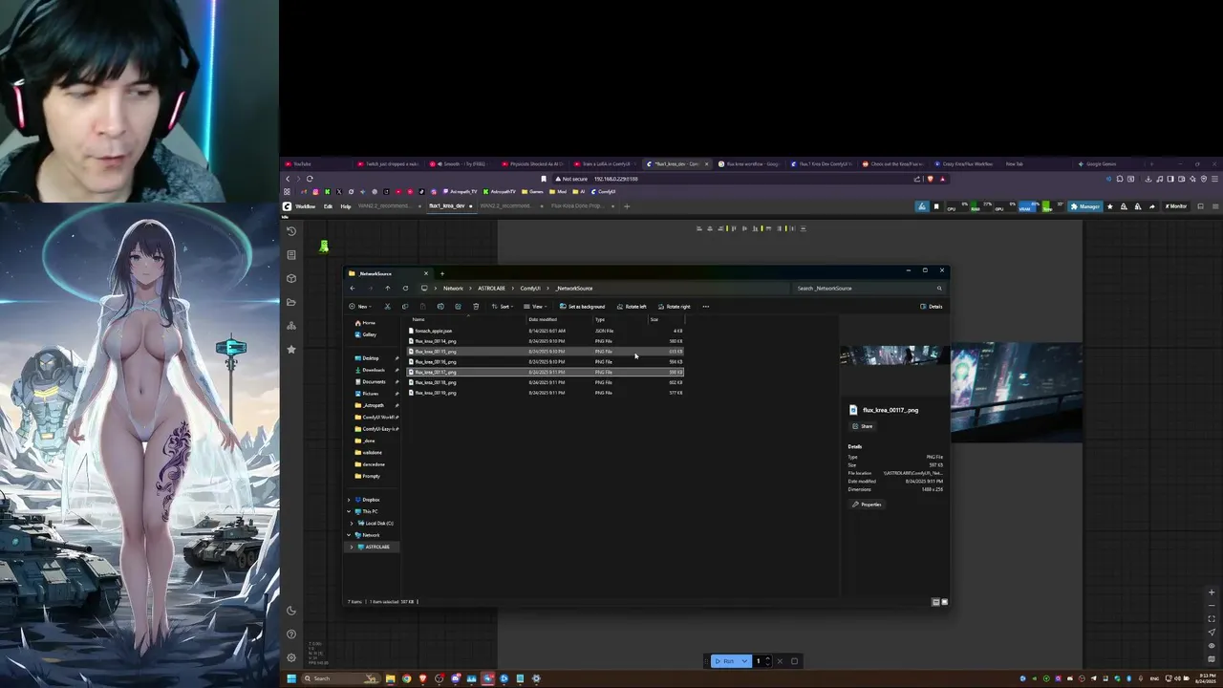Go up one folder in Explorer
1223x688 pixels.
click(x=387, y=288)
